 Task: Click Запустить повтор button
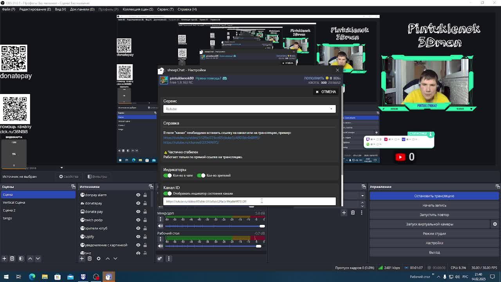pos(434,215)
